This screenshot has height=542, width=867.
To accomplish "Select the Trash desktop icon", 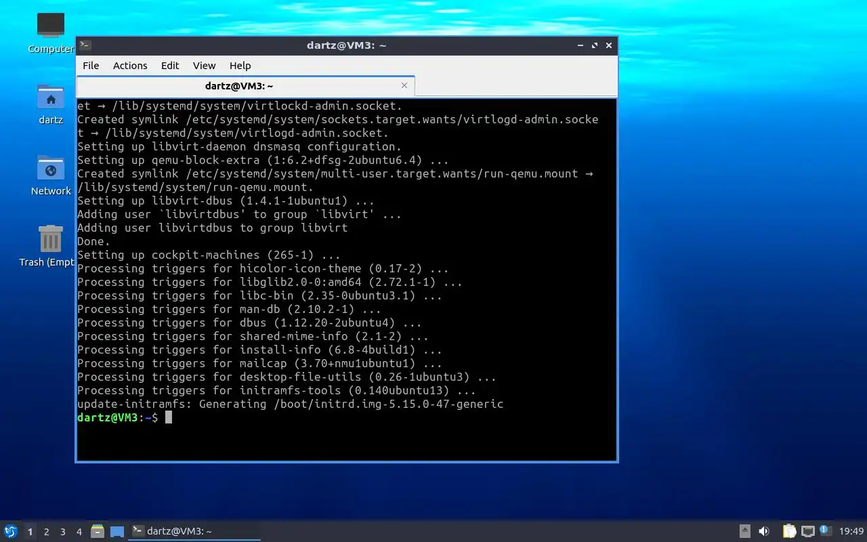I will [x=47, y=247].
